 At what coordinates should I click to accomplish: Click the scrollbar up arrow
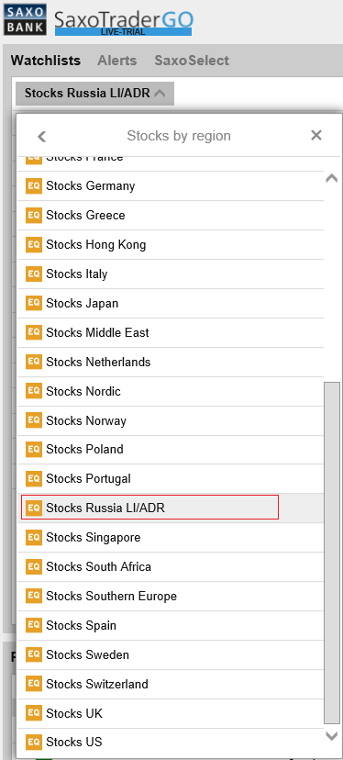click(332, 178)
